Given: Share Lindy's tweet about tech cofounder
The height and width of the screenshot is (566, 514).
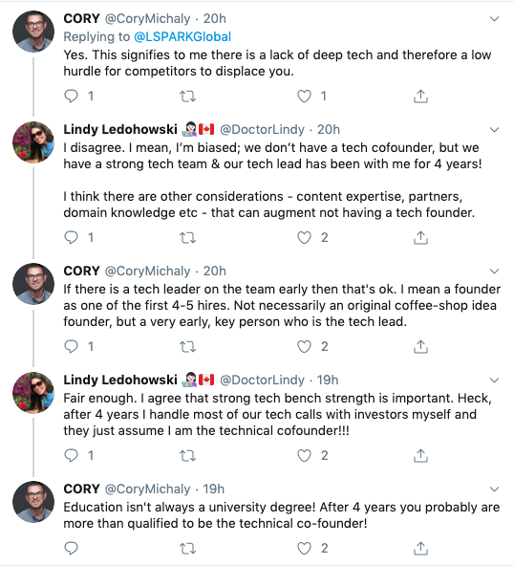Looking at the screenshot, I should pyautogui.click(x=420, y=237).
